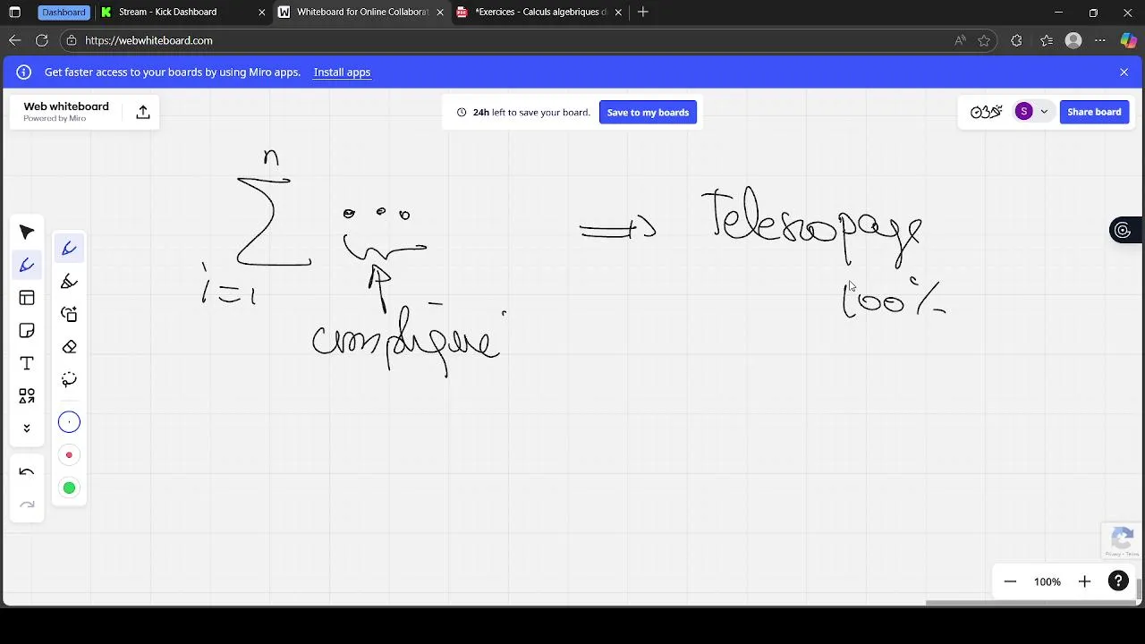The height and width of the screenshot is (644, 1145).
Task: Choose the thin black pen swatch
Action: click(69, 422)
